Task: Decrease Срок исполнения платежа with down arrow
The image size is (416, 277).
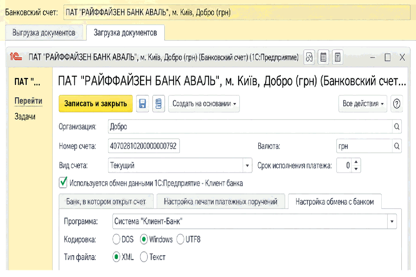Action: (356, 169)
